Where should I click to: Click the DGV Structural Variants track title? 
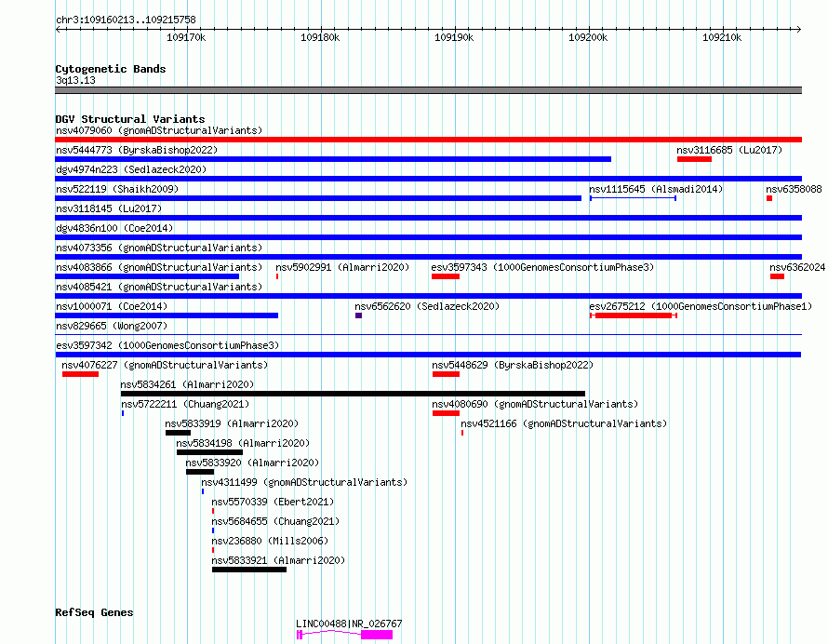130,119
